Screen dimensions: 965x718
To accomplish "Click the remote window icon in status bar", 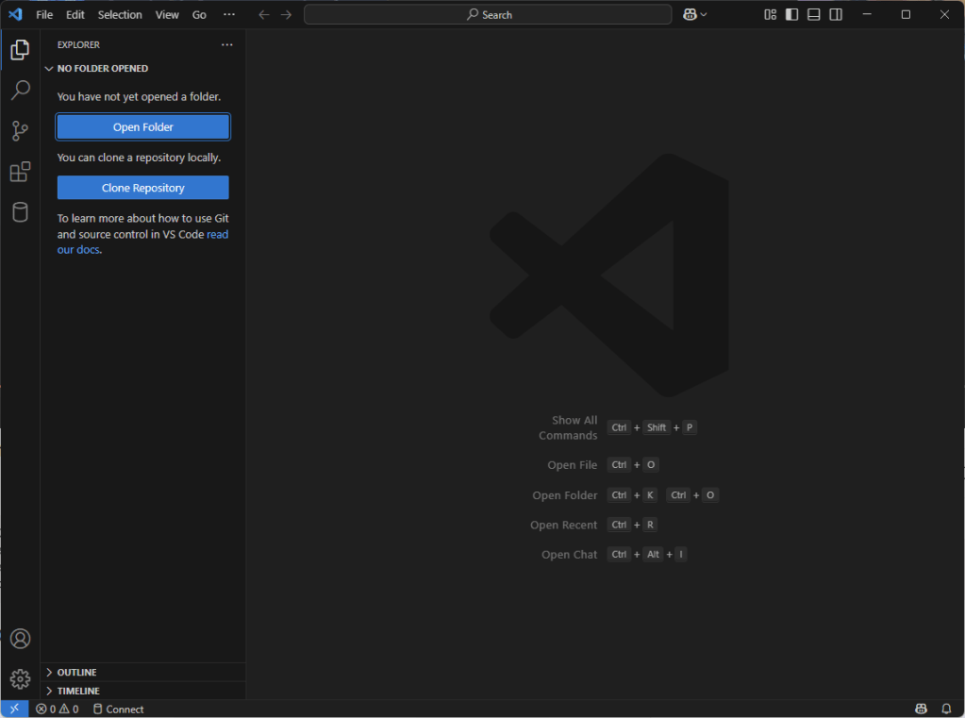I will (x=14, y=709).
